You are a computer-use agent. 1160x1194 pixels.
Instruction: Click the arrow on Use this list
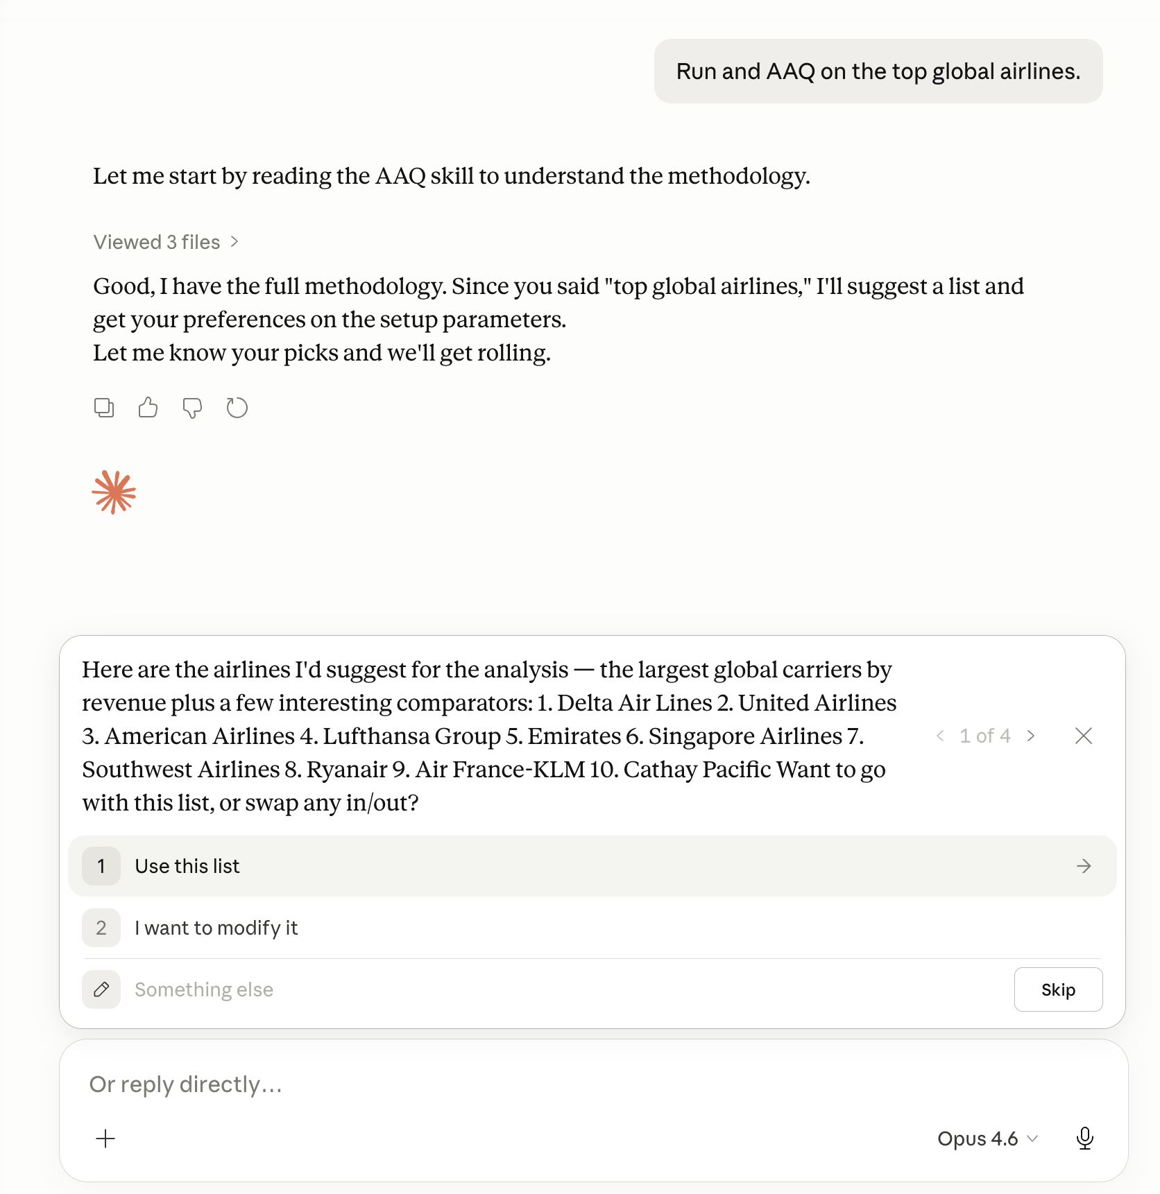click(x=1084, y=866)
